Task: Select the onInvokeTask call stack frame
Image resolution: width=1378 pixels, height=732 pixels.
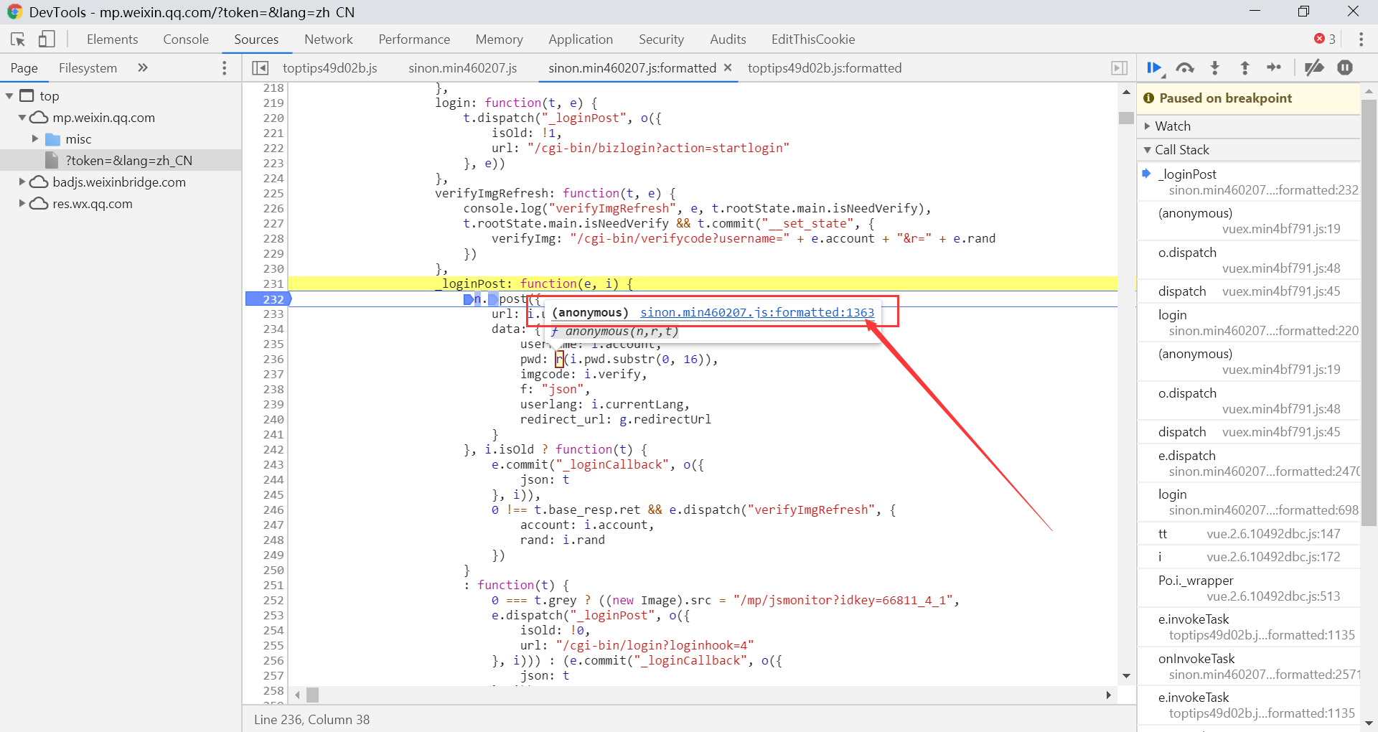Action: point(1250,667)
